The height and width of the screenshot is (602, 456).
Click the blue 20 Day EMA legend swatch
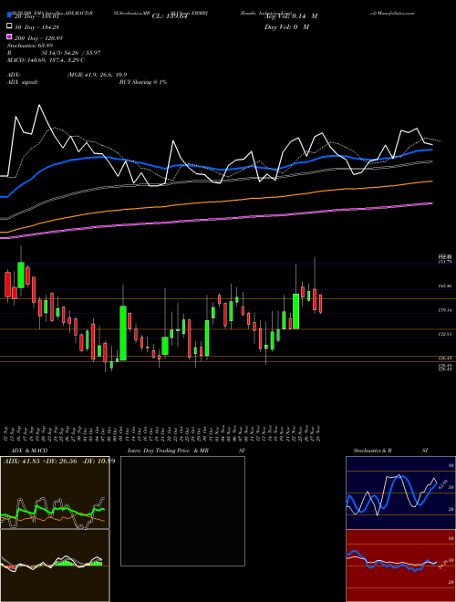[9, 16]
